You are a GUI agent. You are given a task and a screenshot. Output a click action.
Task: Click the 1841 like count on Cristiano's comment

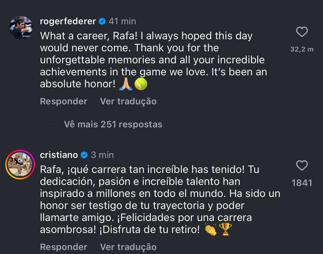[302, 183]
